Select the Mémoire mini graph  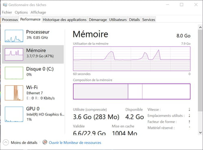point(14,54)
